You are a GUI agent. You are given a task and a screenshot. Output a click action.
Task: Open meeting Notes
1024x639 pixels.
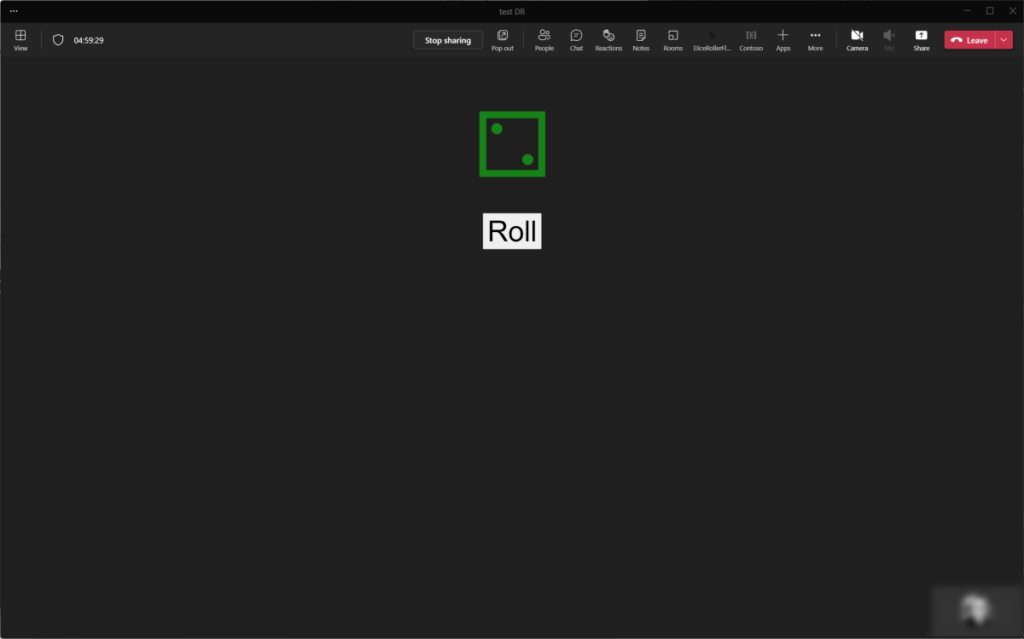641,40
